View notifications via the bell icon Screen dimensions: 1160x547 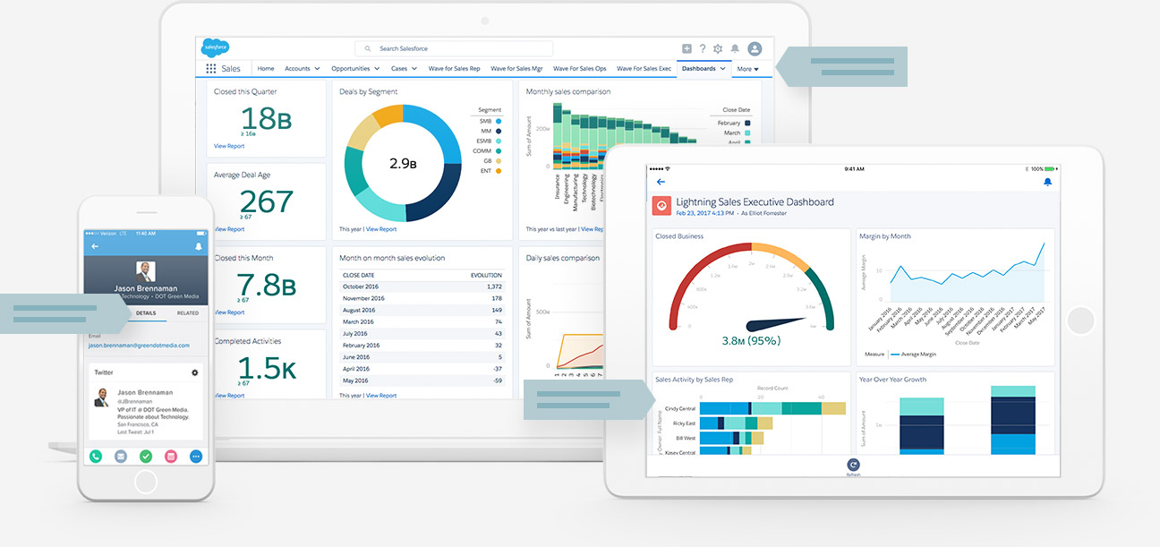tap(734, 48)
